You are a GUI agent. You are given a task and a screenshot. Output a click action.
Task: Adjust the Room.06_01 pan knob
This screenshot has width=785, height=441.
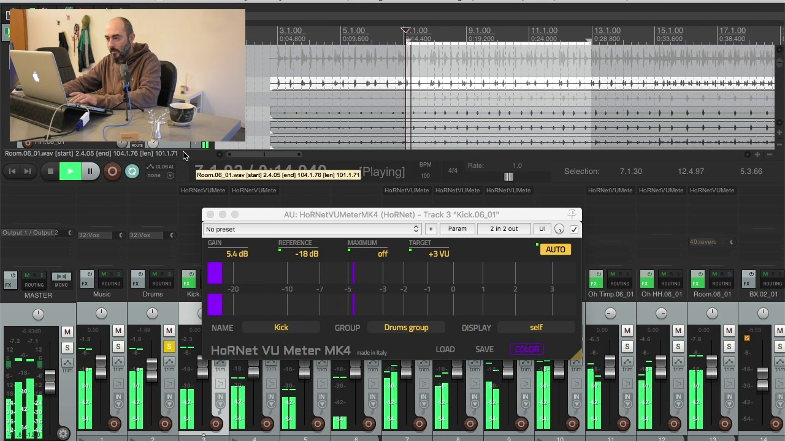(x=712, y=314)
